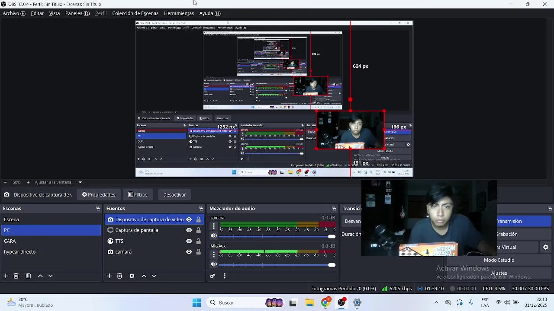Open advanced audio properties gears icon
Viewport: 554px width, 311px height.
coord(213,276)
